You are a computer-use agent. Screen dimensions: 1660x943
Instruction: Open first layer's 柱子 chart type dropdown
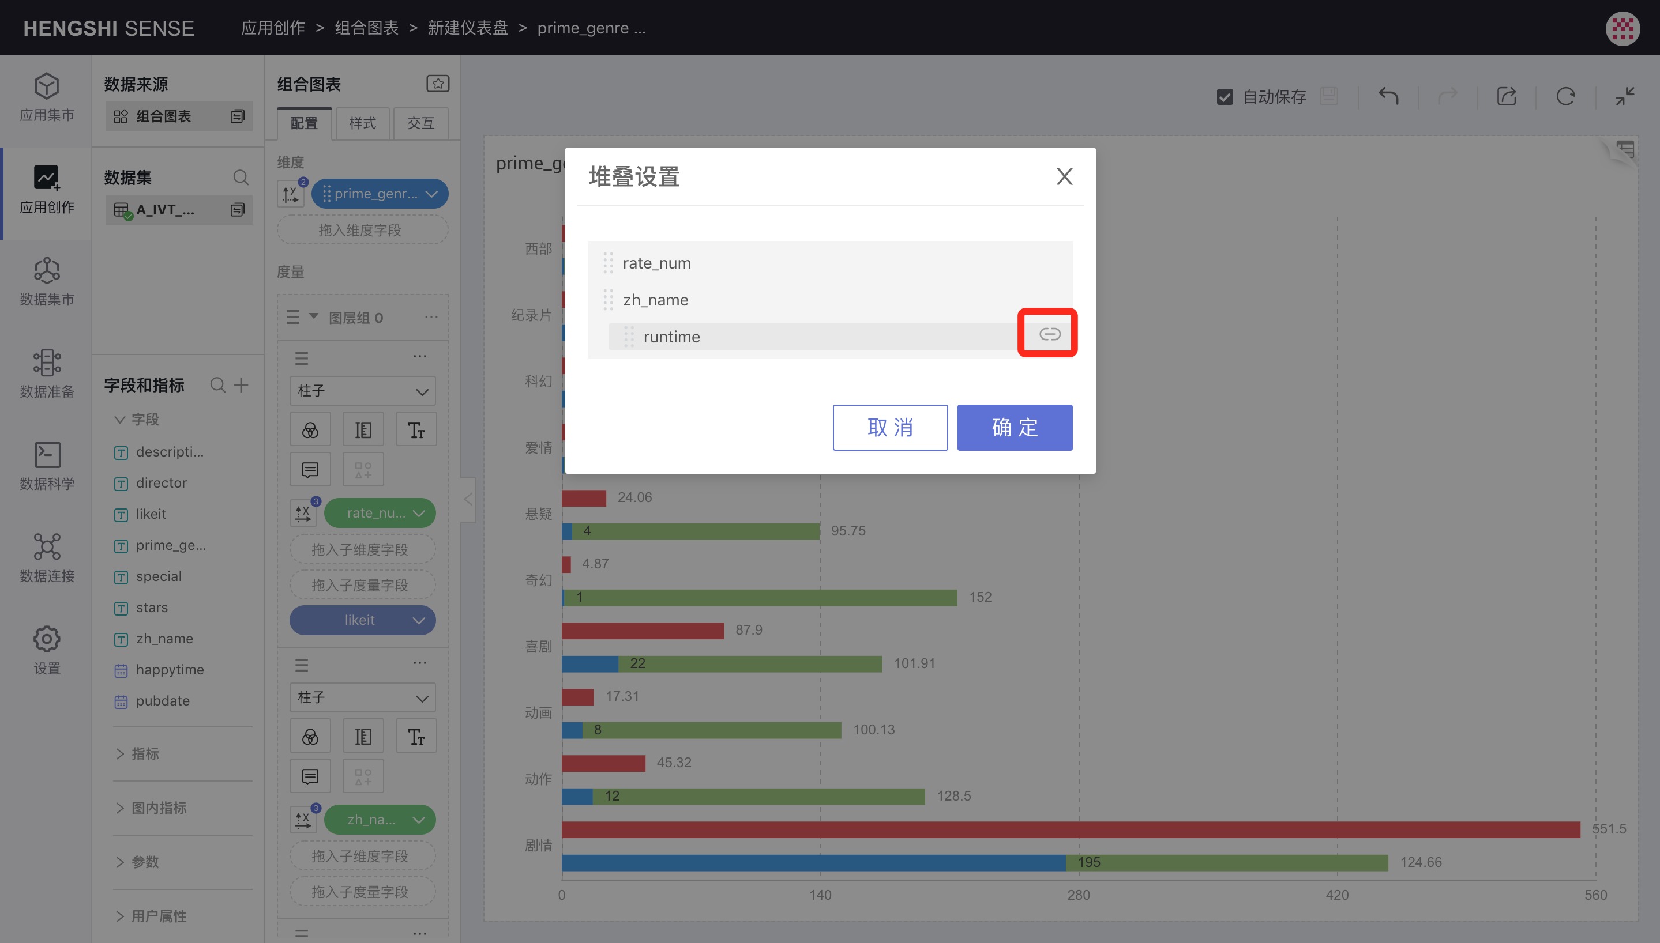[x=362, y=391]
